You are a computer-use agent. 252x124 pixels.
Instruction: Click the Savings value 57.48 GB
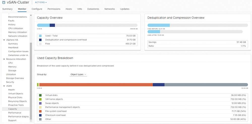[x=241, y=42]
